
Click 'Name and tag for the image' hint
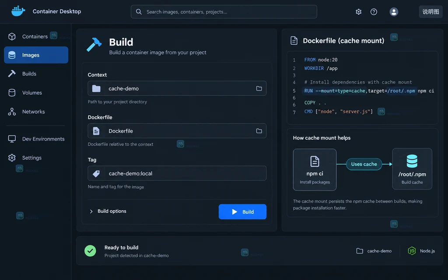coord(116,187)
